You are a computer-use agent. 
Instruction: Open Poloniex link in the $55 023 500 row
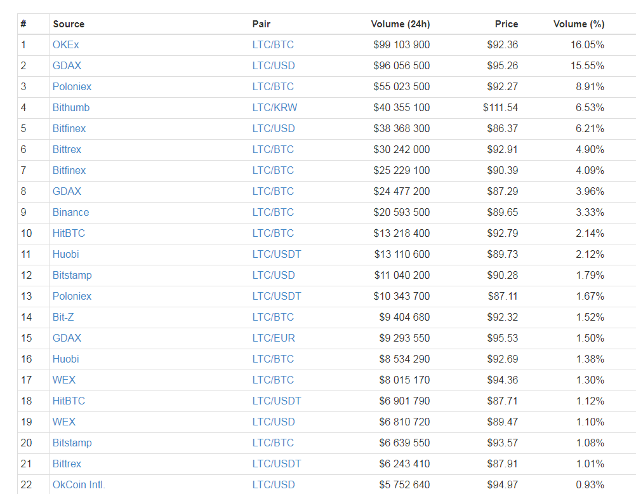pos(72,86)
